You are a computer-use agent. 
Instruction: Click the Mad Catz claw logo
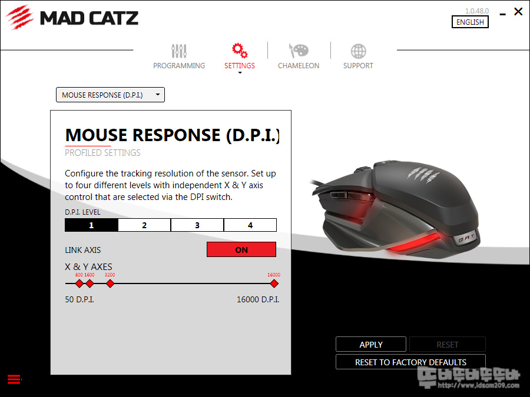pos(19,18)
